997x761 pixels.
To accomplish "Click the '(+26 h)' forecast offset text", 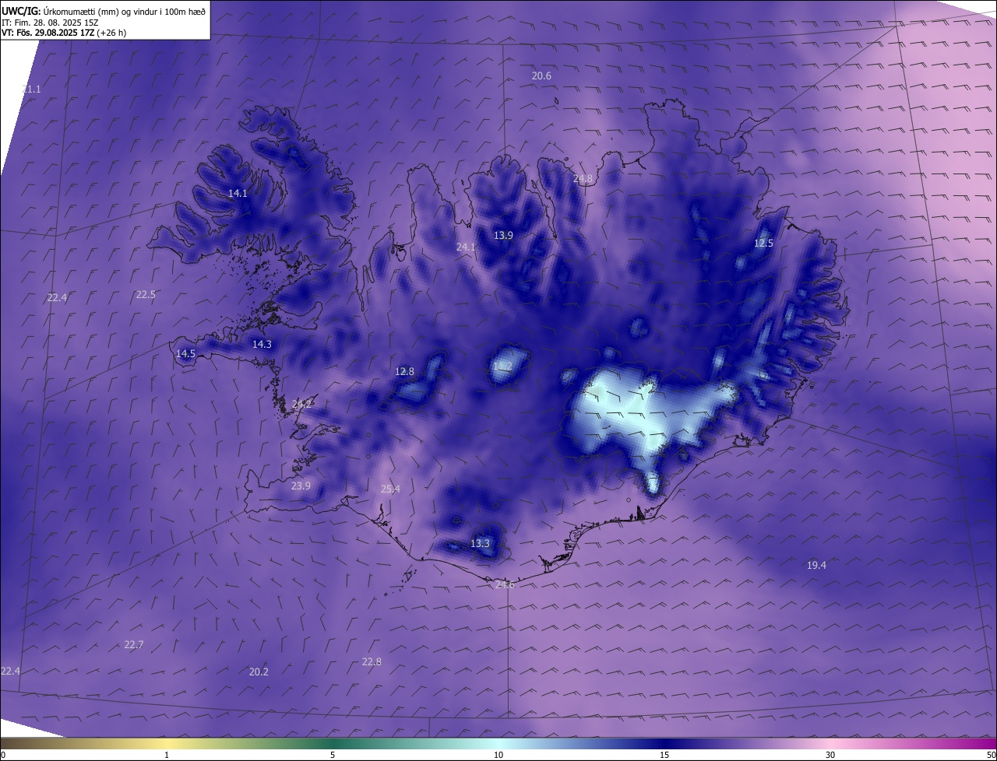I will [111, 33].
